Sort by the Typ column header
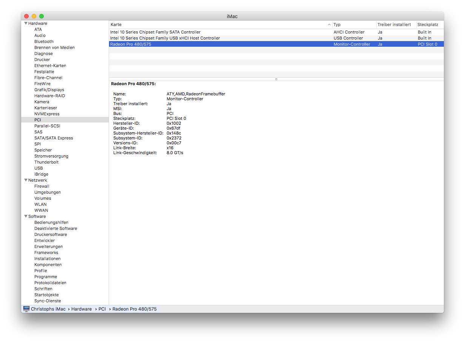Image resolution: width=465 pixels, height=343 pixels. (354, 24)
